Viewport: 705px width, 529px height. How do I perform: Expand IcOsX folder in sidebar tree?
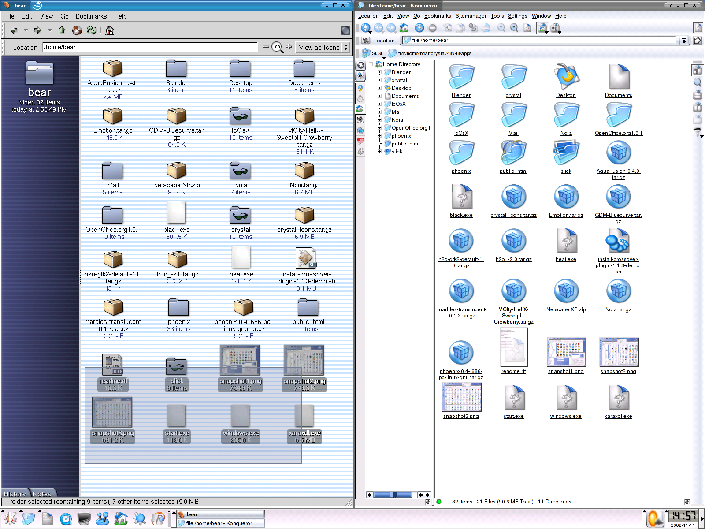(379, 104)
